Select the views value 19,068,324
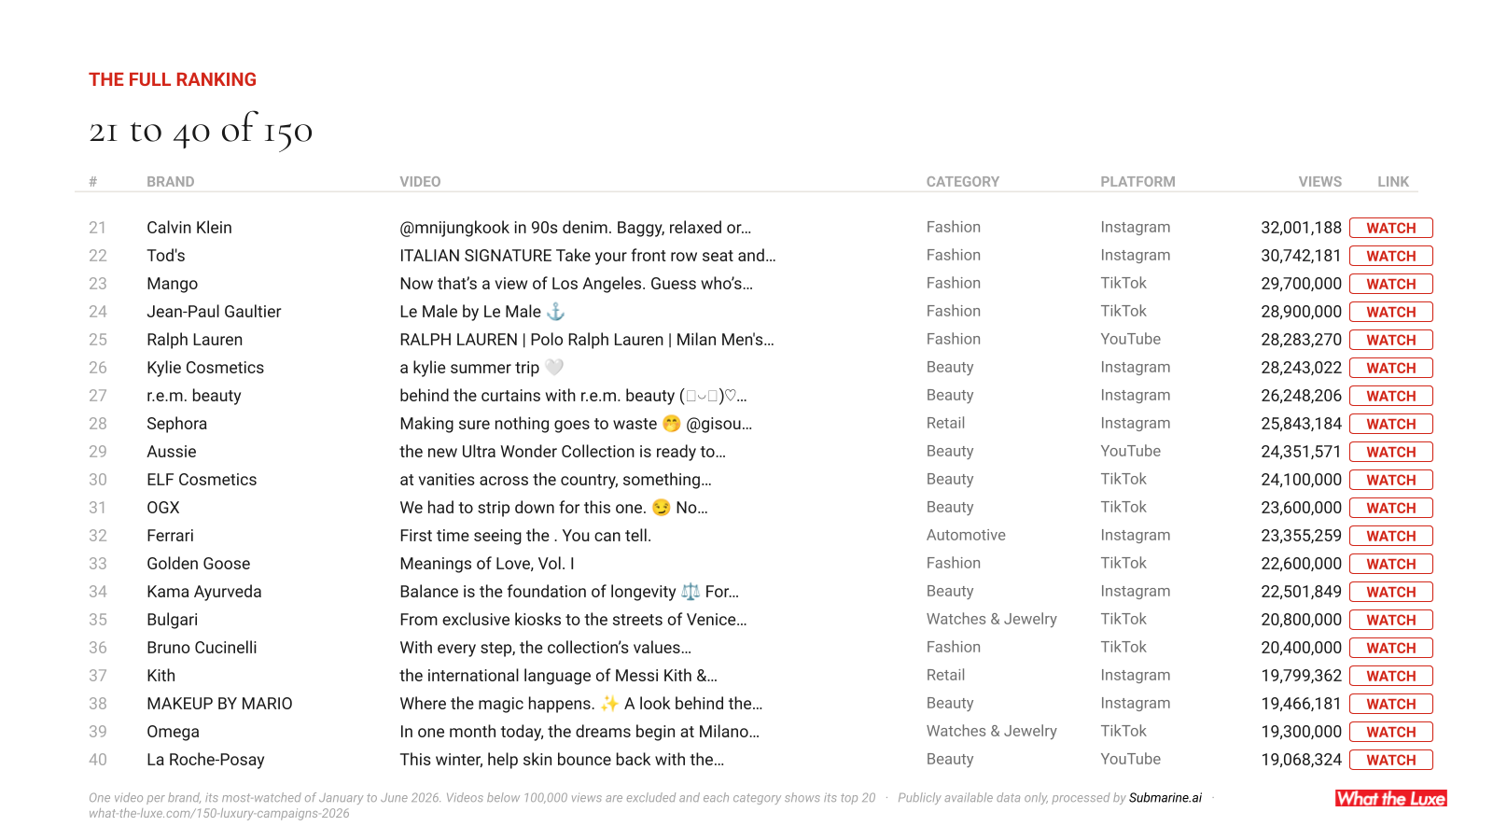Viewport: 1493px width, 840px height. pyautogui.click(x=1301, y=760)
